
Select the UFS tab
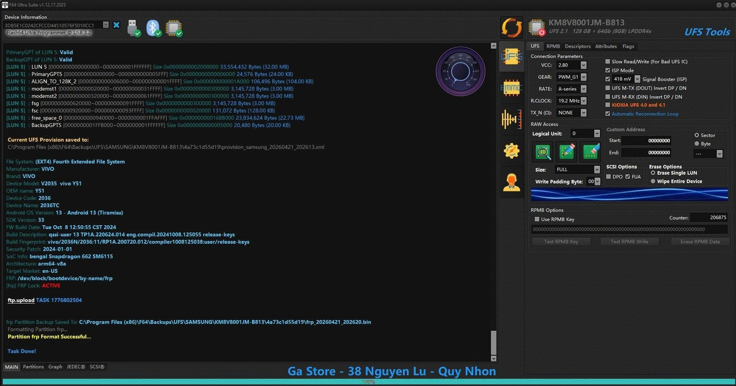(535, 46)
